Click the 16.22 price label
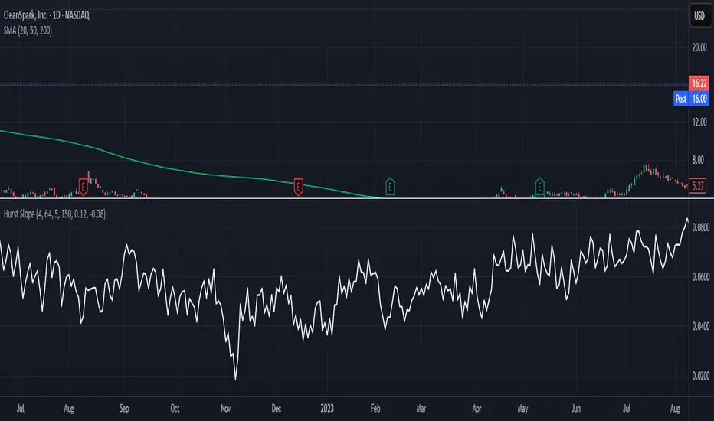This screenshot has height=421, width=714. tap(699, 83)
